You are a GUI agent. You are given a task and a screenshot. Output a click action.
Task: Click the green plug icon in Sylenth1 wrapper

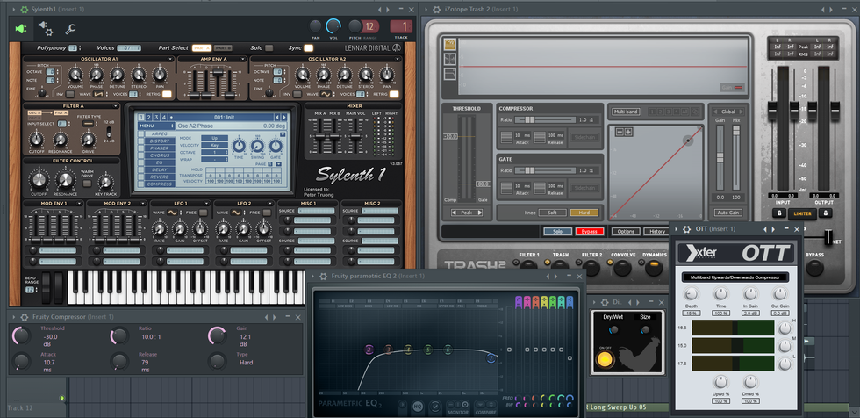point(20,28)
